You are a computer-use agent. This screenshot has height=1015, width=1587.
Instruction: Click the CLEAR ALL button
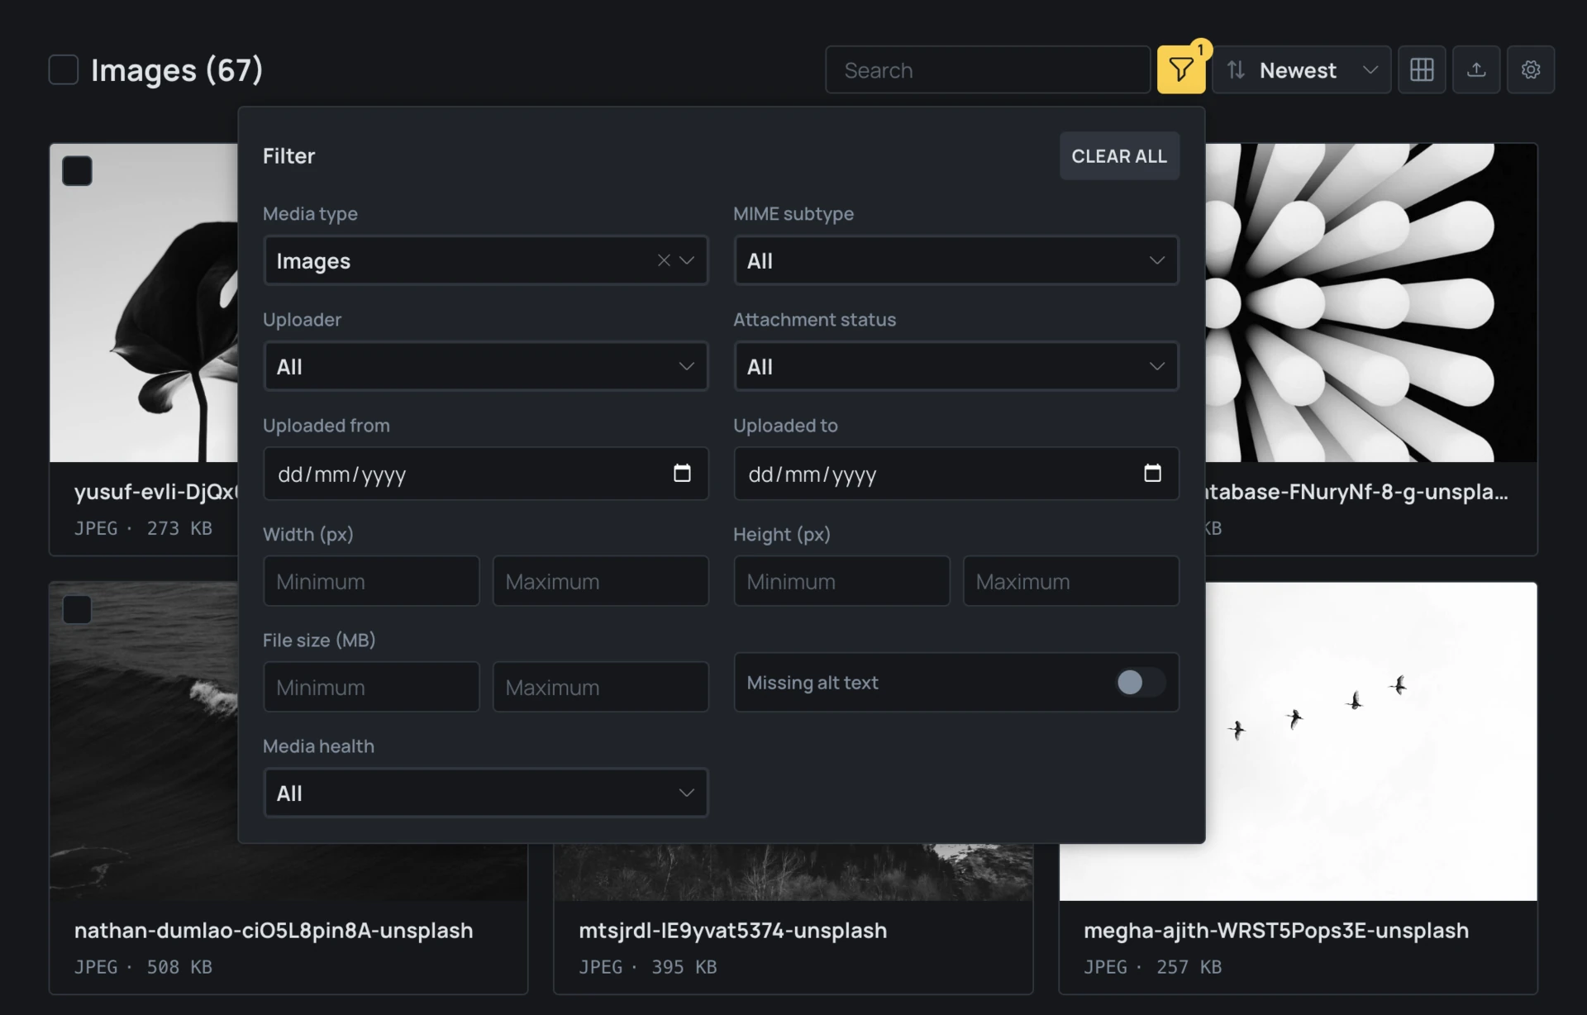pyautogui.click(x=1119, y=155)
